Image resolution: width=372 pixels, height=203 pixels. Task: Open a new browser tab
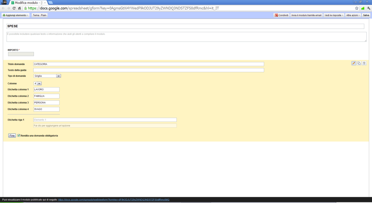51,3
